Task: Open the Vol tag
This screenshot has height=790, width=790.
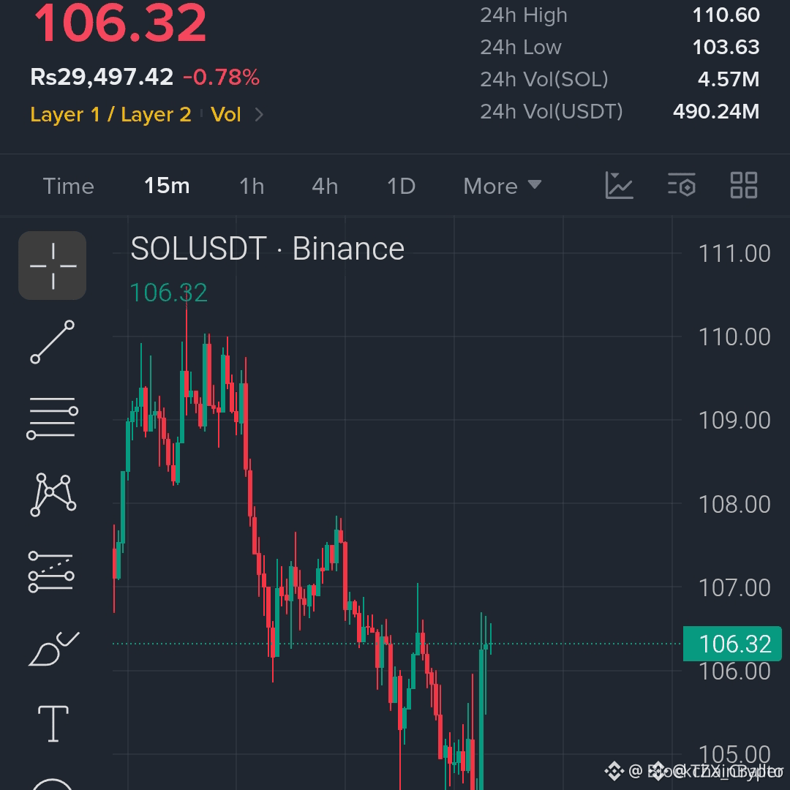Action: pyautogui.click(x=226, y=115)
